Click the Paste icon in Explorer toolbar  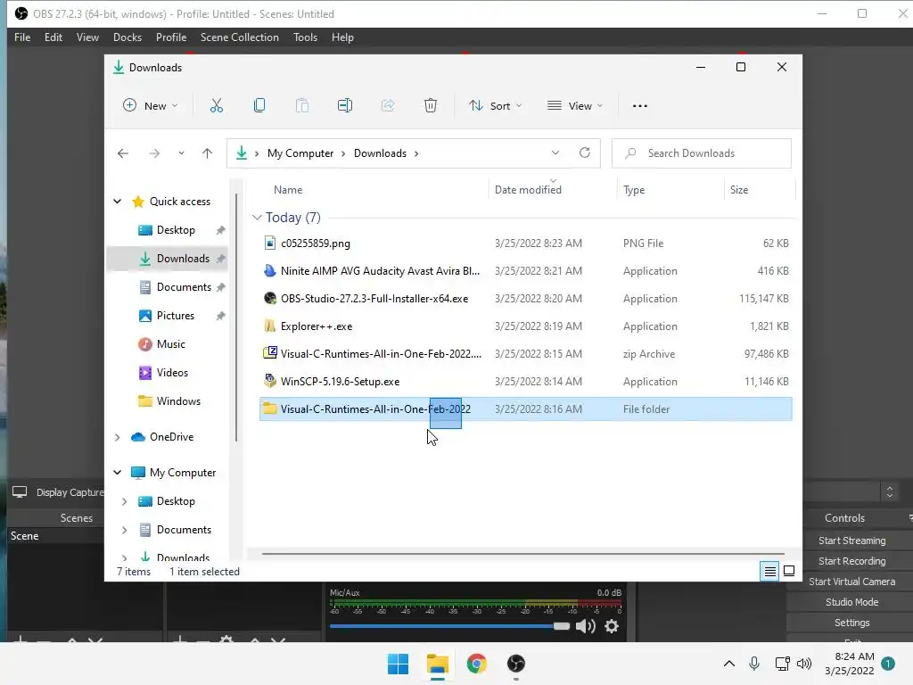301,105
